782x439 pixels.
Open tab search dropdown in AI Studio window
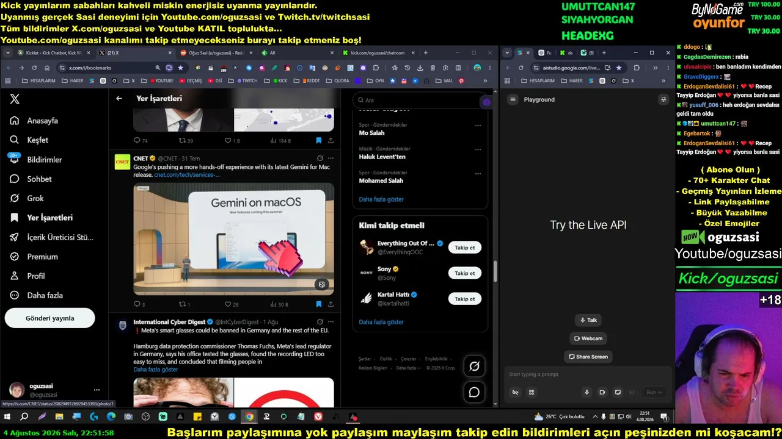508,53
